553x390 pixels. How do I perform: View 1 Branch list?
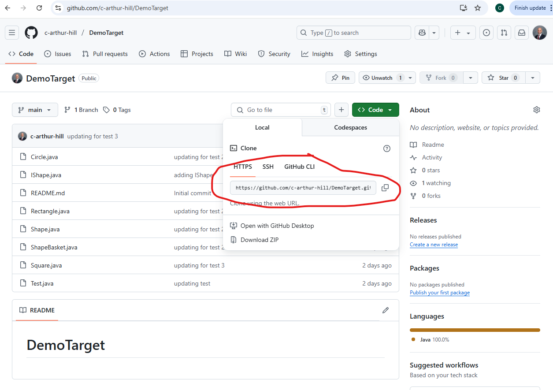pos(81,110)
